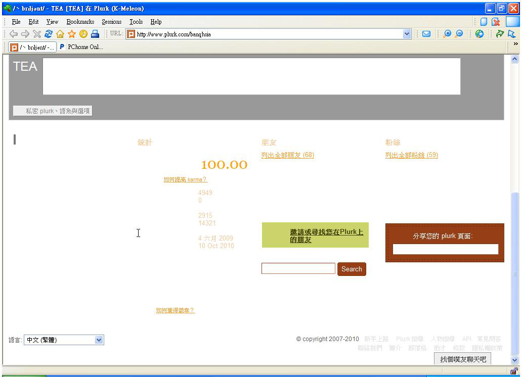This screenshot has width=522, height=377.
Task: Click status bar security lock icon
Action: tap(514, 371)
